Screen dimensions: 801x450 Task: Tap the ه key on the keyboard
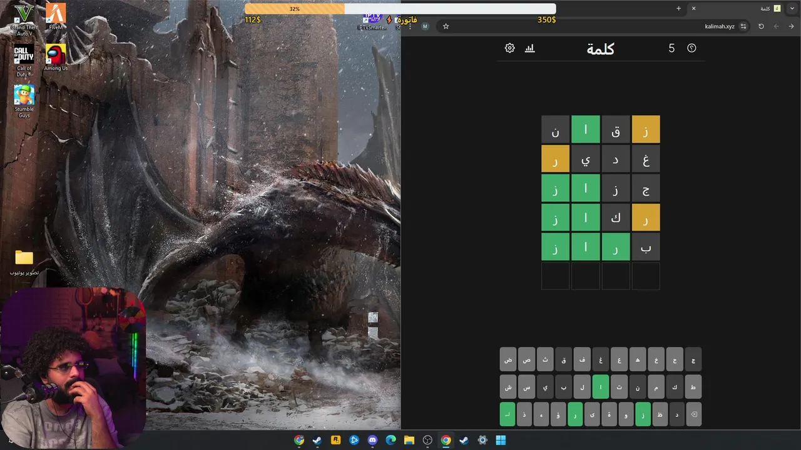[x=638, y=359]
